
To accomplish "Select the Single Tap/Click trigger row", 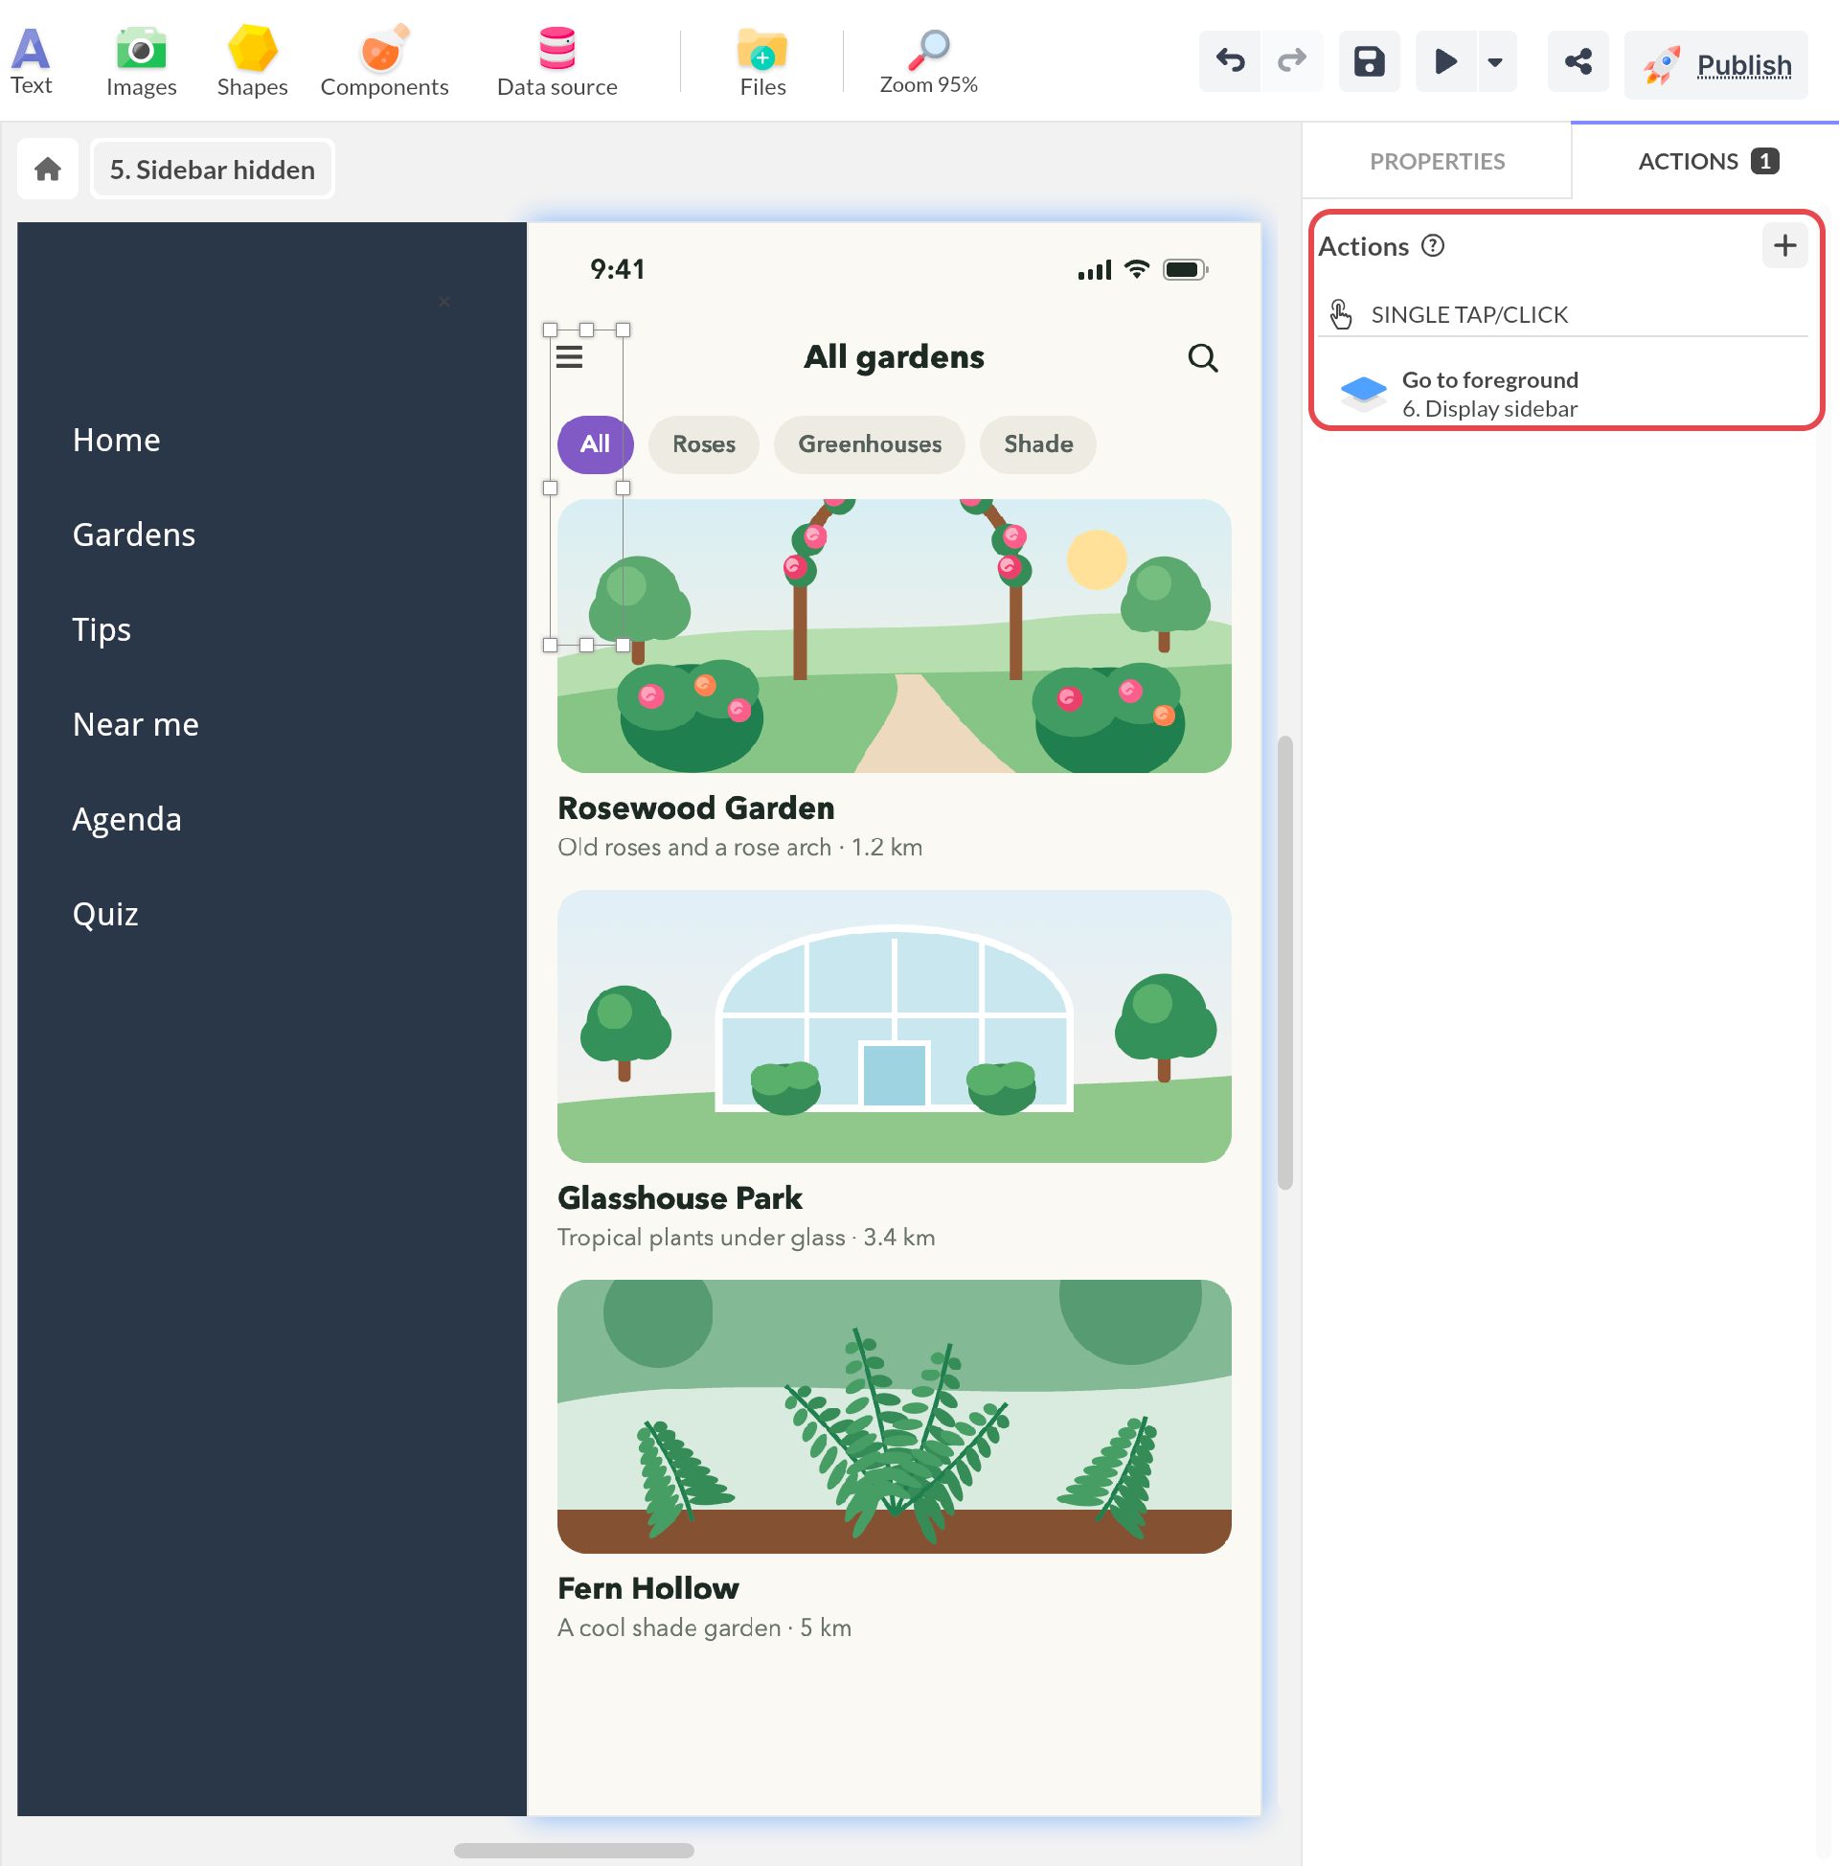I will (1562, 314).
